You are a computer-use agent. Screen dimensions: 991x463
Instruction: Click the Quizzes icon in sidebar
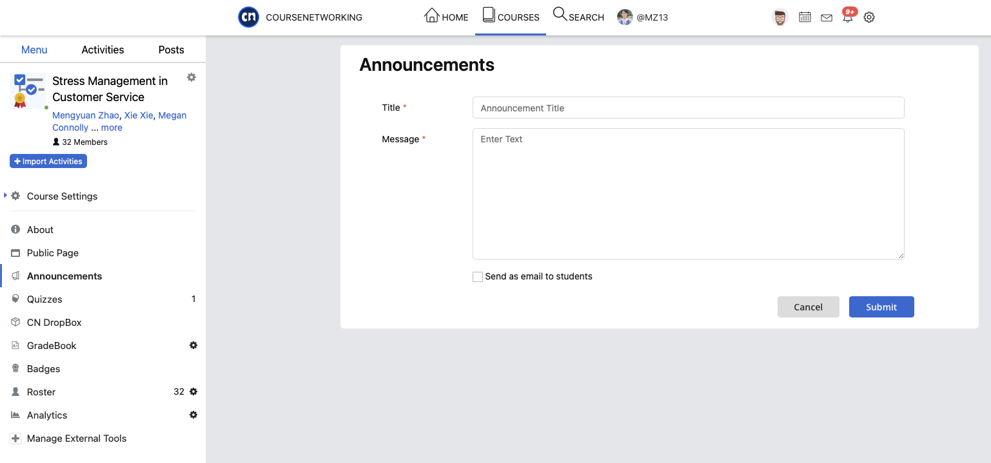tap(15, 299)
